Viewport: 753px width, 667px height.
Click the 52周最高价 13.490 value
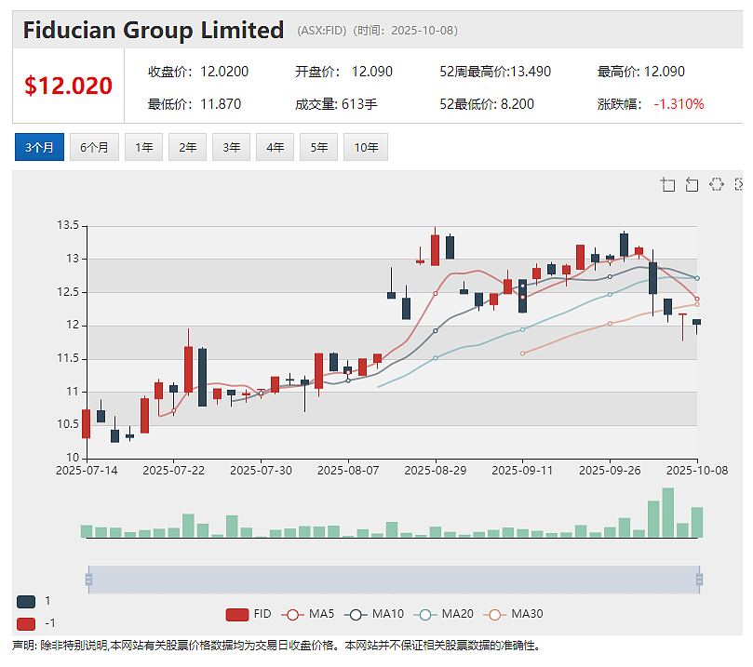coord(531,72)
